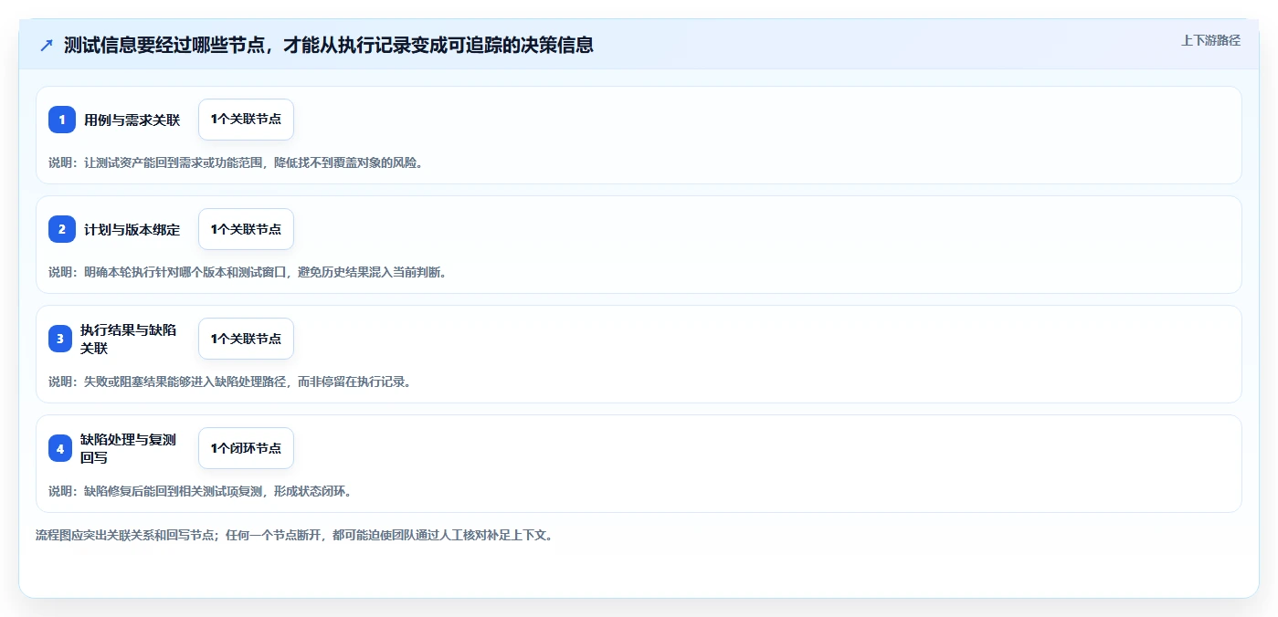The height and width of the screenshot is (617, 1278).
Task: Click the step 3 number badge
Action: coord(59,339)
